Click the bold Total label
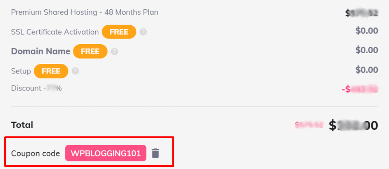The width and height of the screenshot is (389, 169). point(22,125)
